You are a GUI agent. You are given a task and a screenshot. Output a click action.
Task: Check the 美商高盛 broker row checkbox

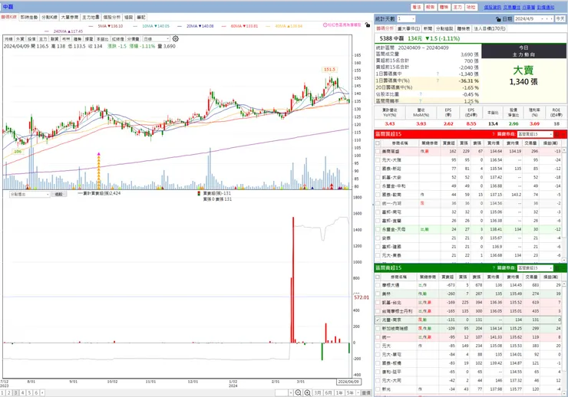(x=378, y=152)
